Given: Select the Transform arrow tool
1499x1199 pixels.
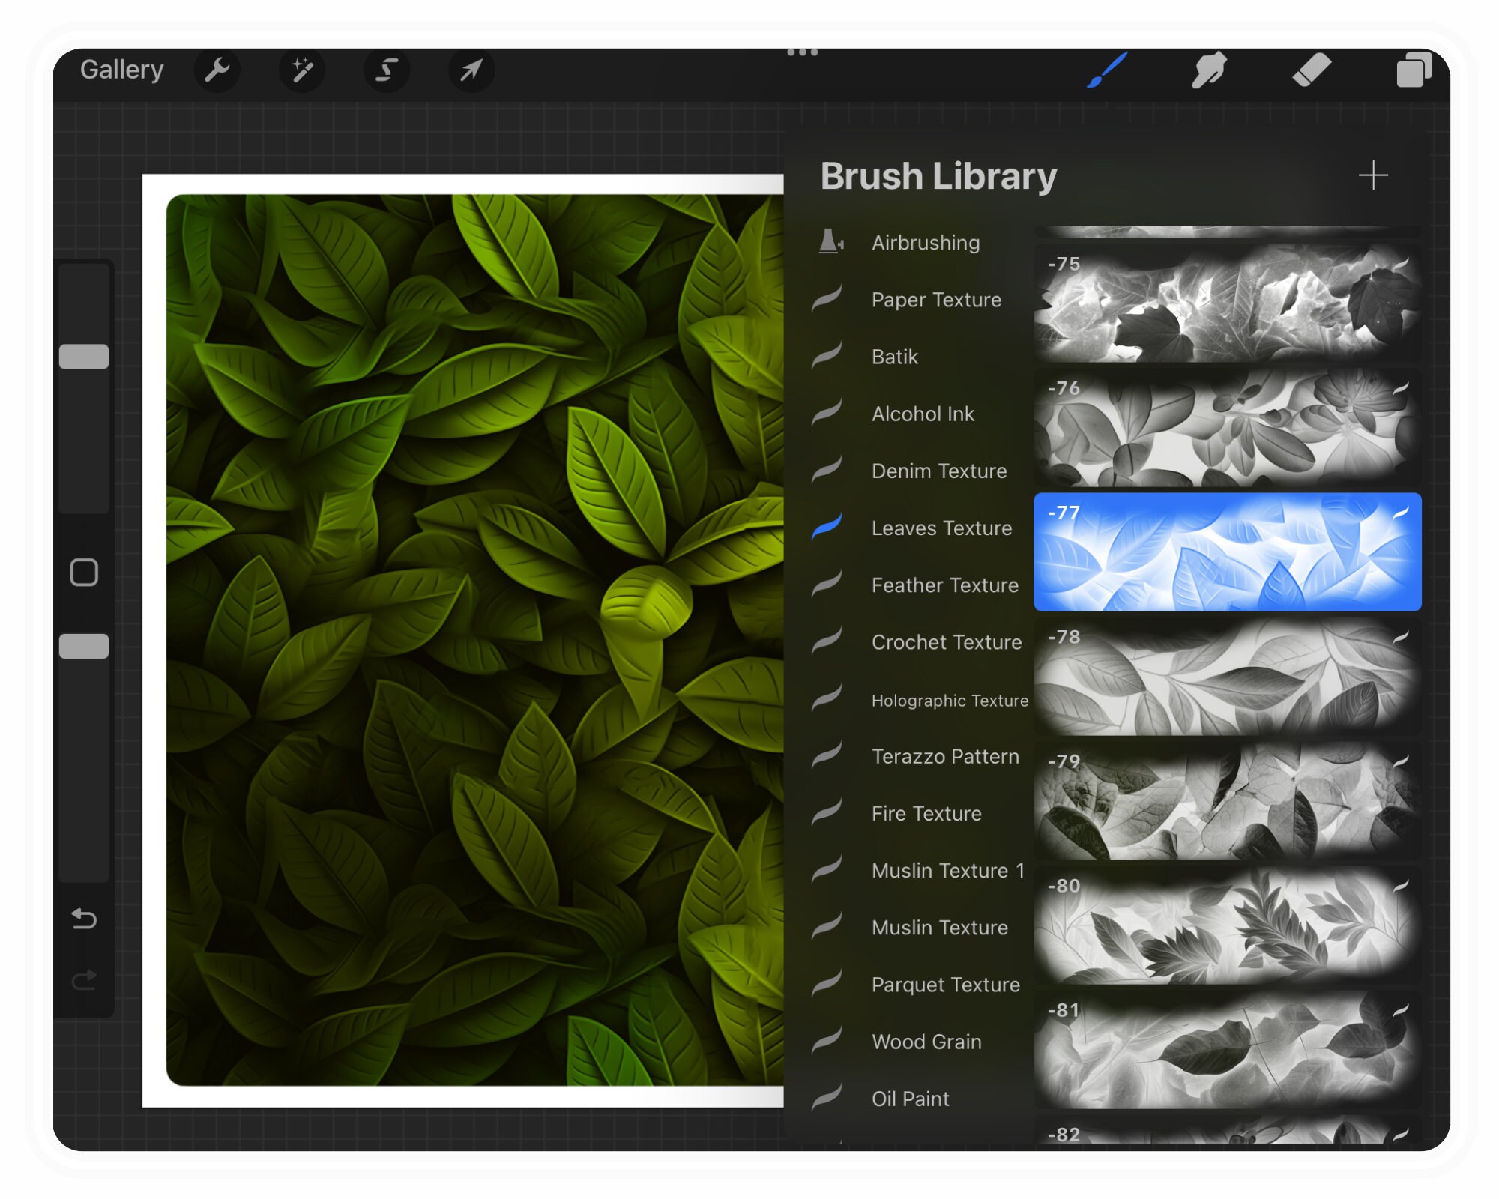Looking at the screenshot, I should pos(471,70).
